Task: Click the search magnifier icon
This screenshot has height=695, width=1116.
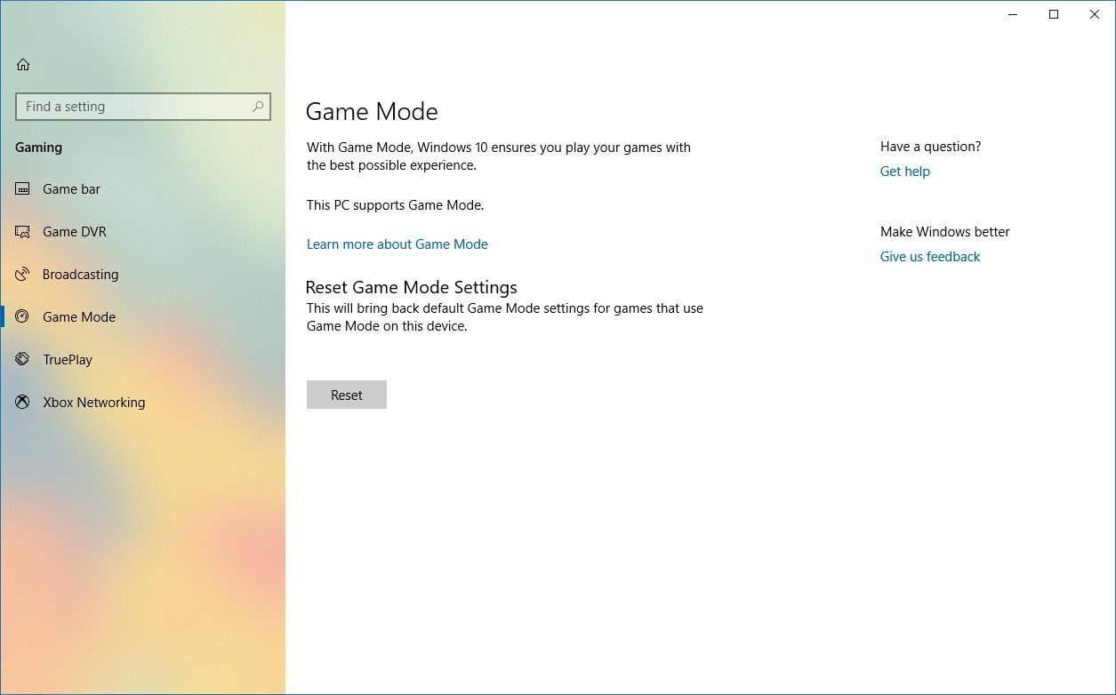Action: [x=258, y=107]
